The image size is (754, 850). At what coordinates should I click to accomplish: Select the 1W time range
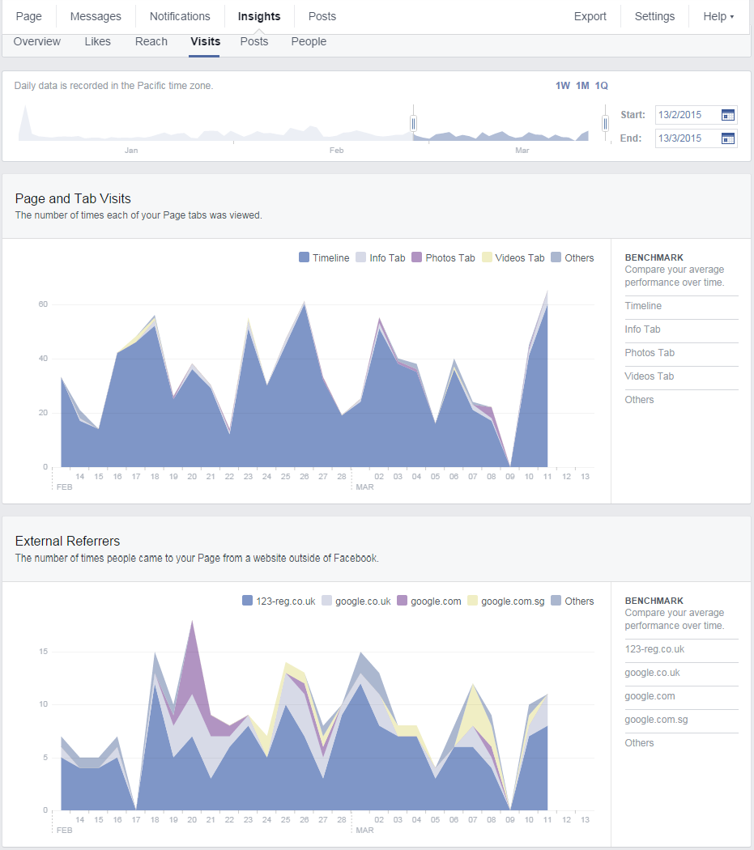tap(563, 86)
